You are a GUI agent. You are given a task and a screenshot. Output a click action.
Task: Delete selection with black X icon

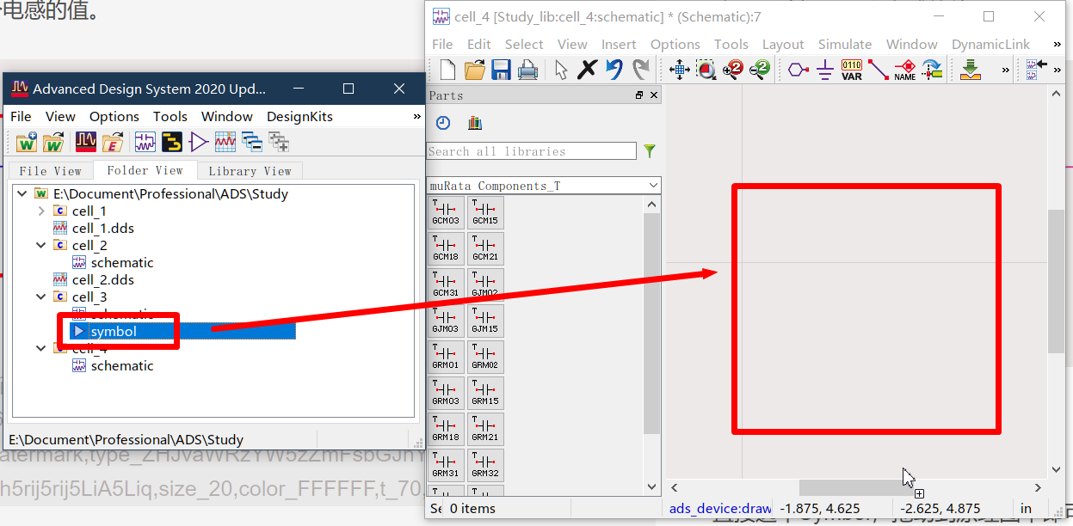click(x=587, y=70)
